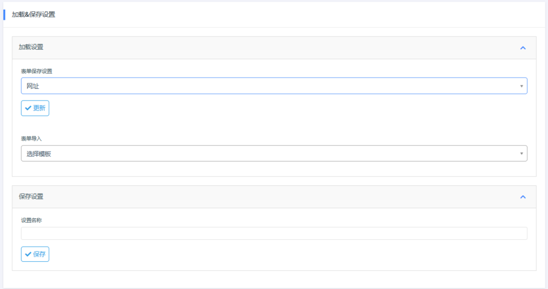Click the 加载&保存设置 page title

click(x=33, y=14)
